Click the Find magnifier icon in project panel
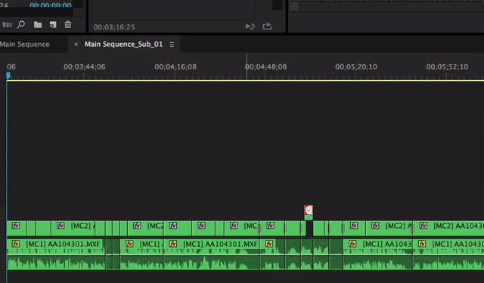The height and width of the screenshot is (283, 484). point(21,24)
